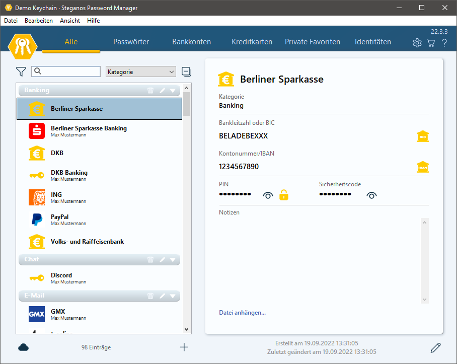The height and width of the screenshot is (364, 457).
Task: Click the entry list scrollbar down arrow
Action: [187, 329]
